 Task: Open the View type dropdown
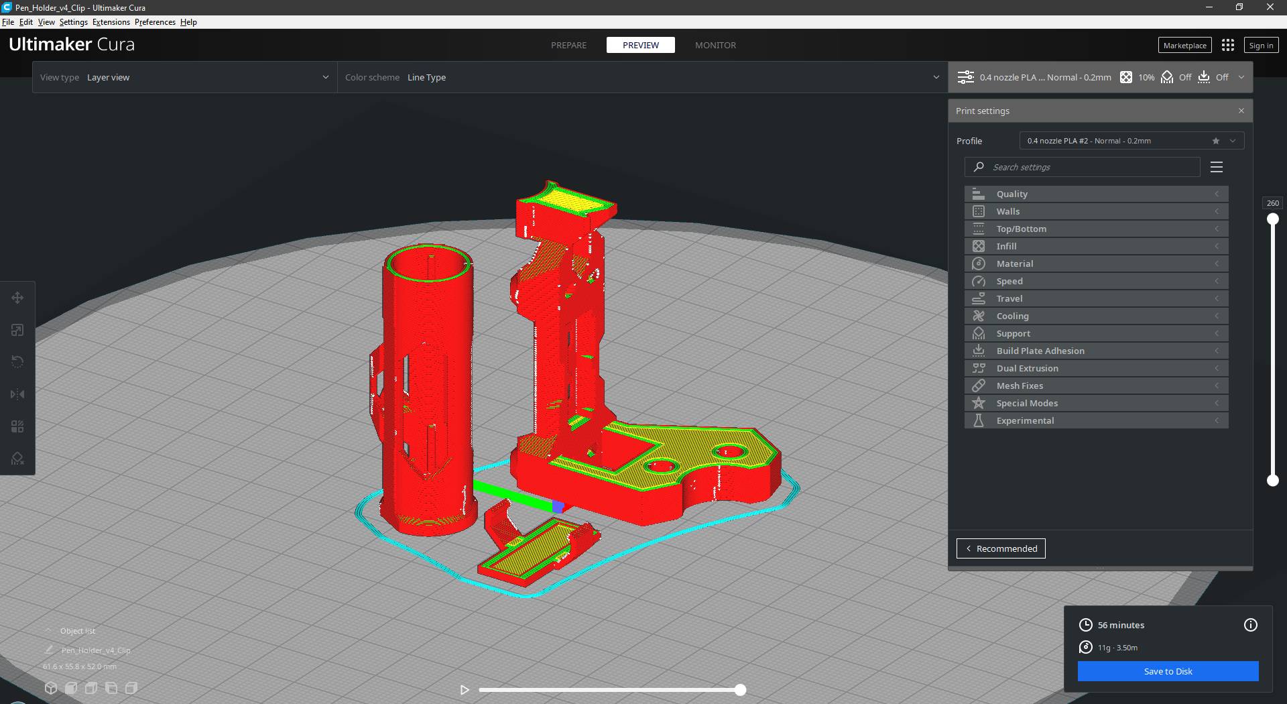(x=185, y=77)
